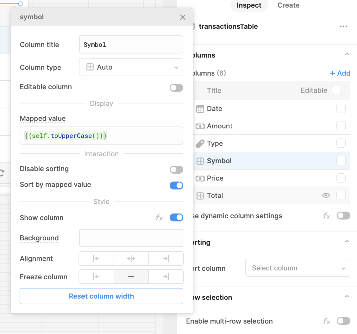Turn off Sort by mapped value

176,185
